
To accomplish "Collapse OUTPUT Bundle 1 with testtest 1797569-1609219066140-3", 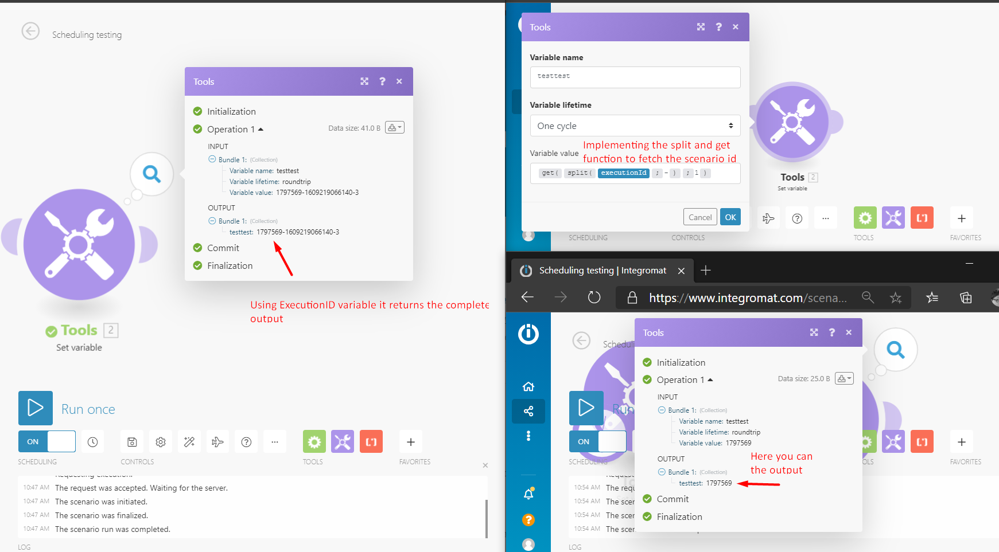I will pyautogui.click(x=212, y=221).
